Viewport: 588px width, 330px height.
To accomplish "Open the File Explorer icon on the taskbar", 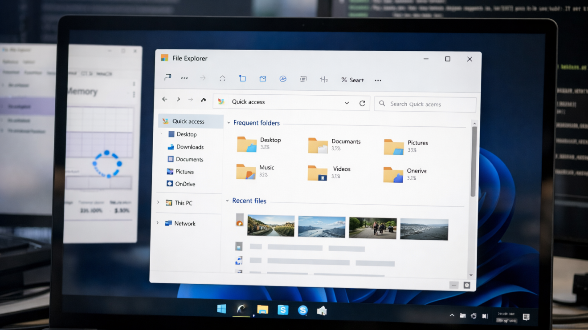I will coord(262,310).
